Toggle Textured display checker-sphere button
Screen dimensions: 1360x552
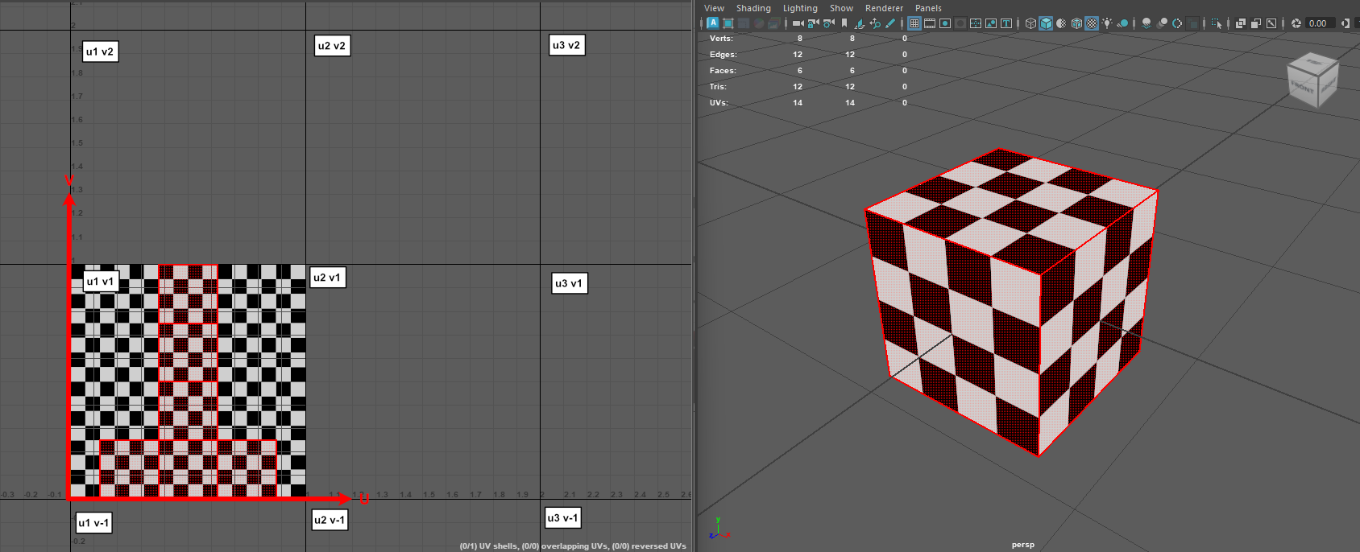(1092, 23)
